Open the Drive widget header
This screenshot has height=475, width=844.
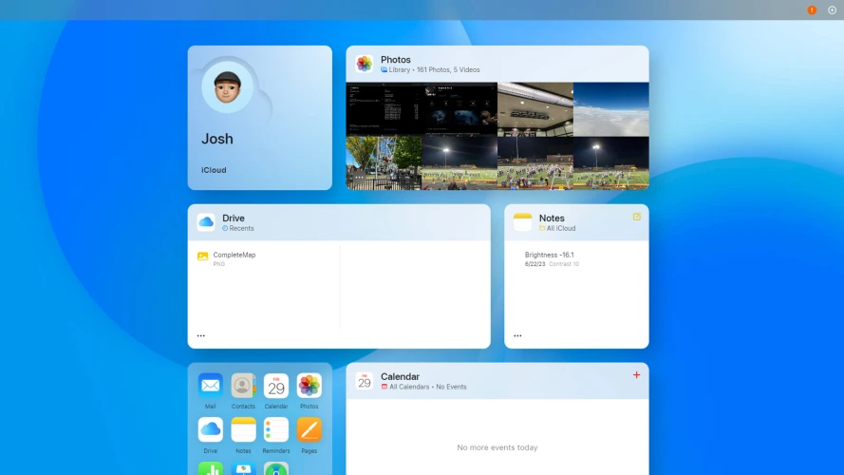click(234, 218)
